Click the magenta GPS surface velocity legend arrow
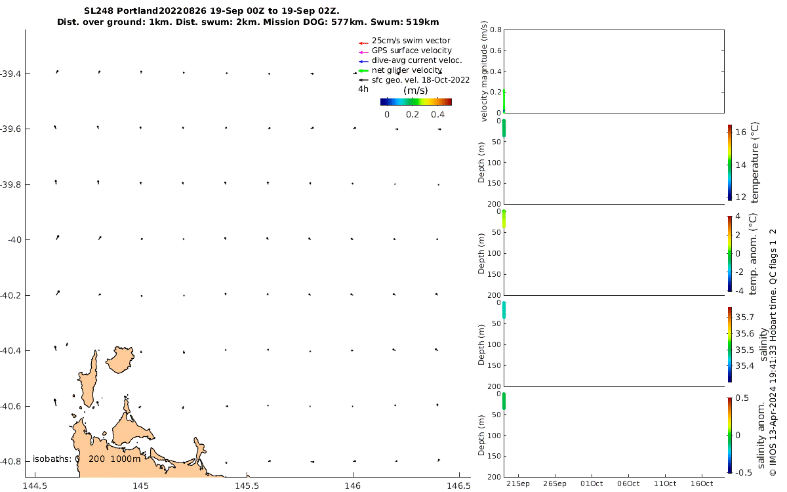The height and width of the screenshot is (492, 787). click(363, 52)
